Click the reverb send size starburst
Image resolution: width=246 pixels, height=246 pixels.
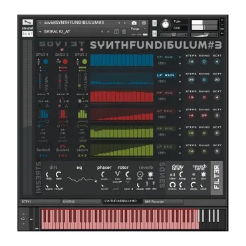tap(203, 174)
